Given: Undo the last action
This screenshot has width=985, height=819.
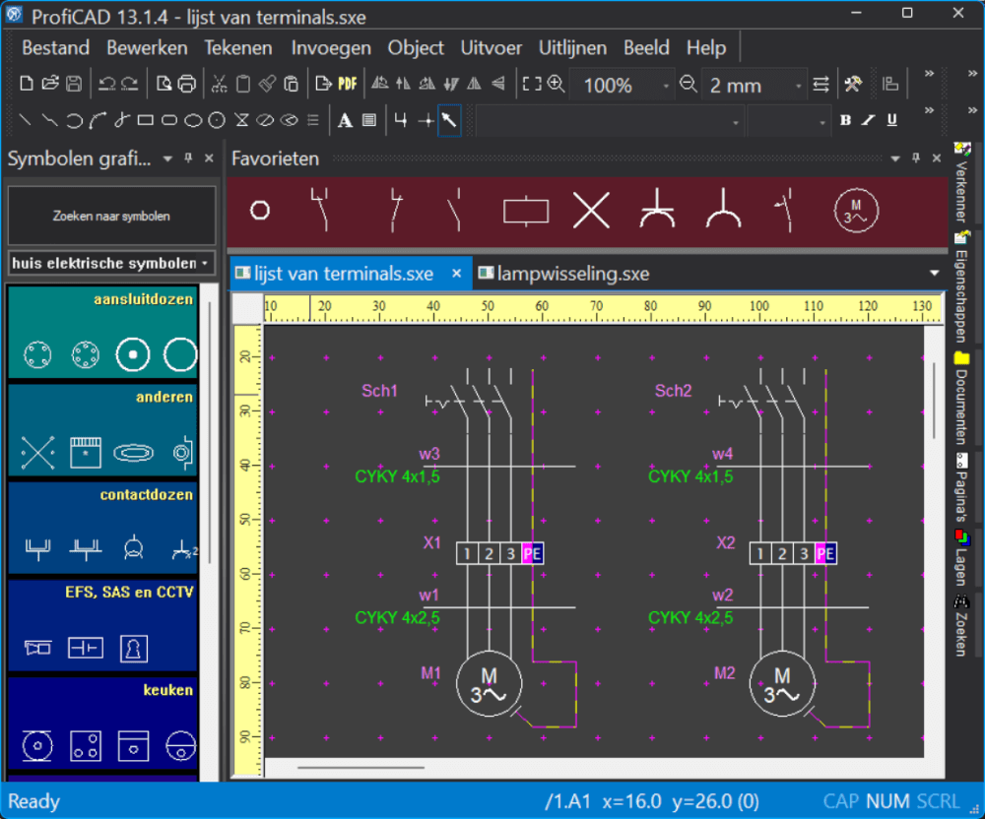Looking at the screenshot, I should 106,84.
